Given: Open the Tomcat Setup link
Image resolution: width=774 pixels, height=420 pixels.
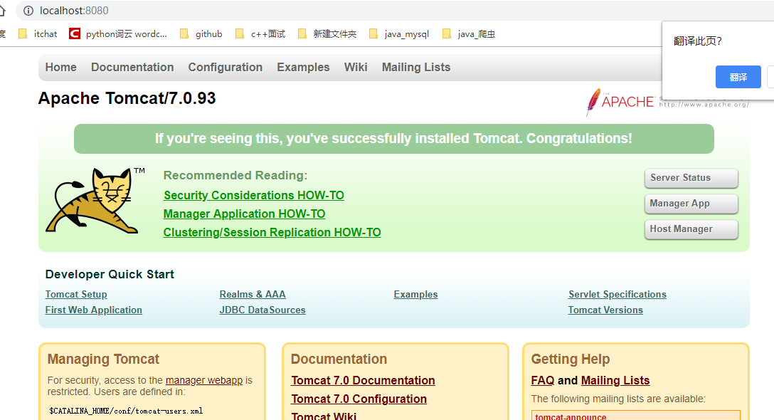Looking at the screenshot, I should (x=76, y=295).
